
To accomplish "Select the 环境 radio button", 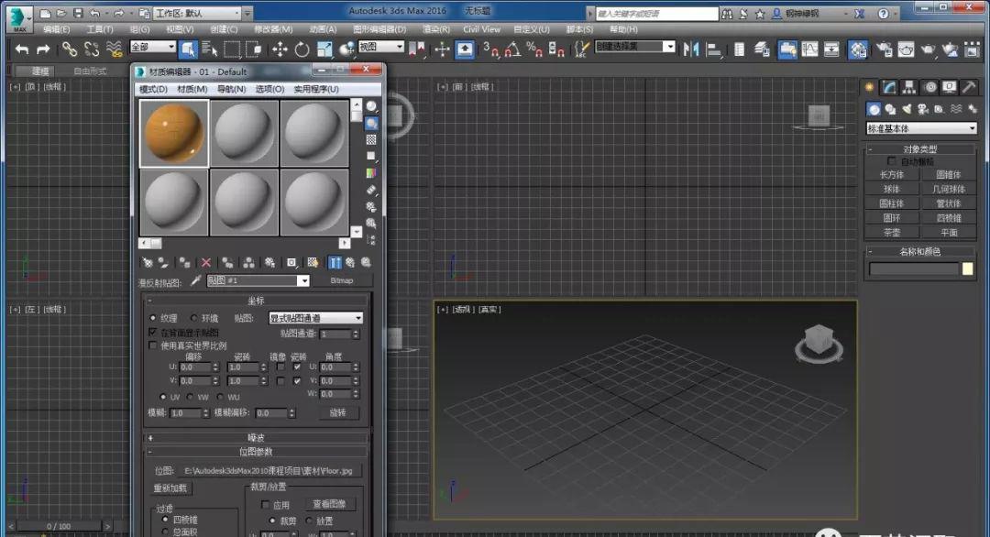I will (x=193, y=318).
